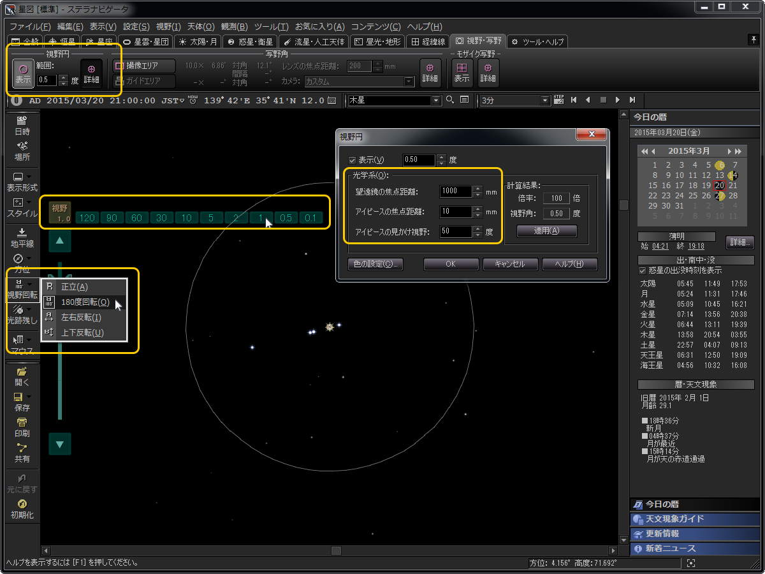This screenshot has height=574, width=765.
Task: Jump to the last playback frame
Action: coord(632,99)
